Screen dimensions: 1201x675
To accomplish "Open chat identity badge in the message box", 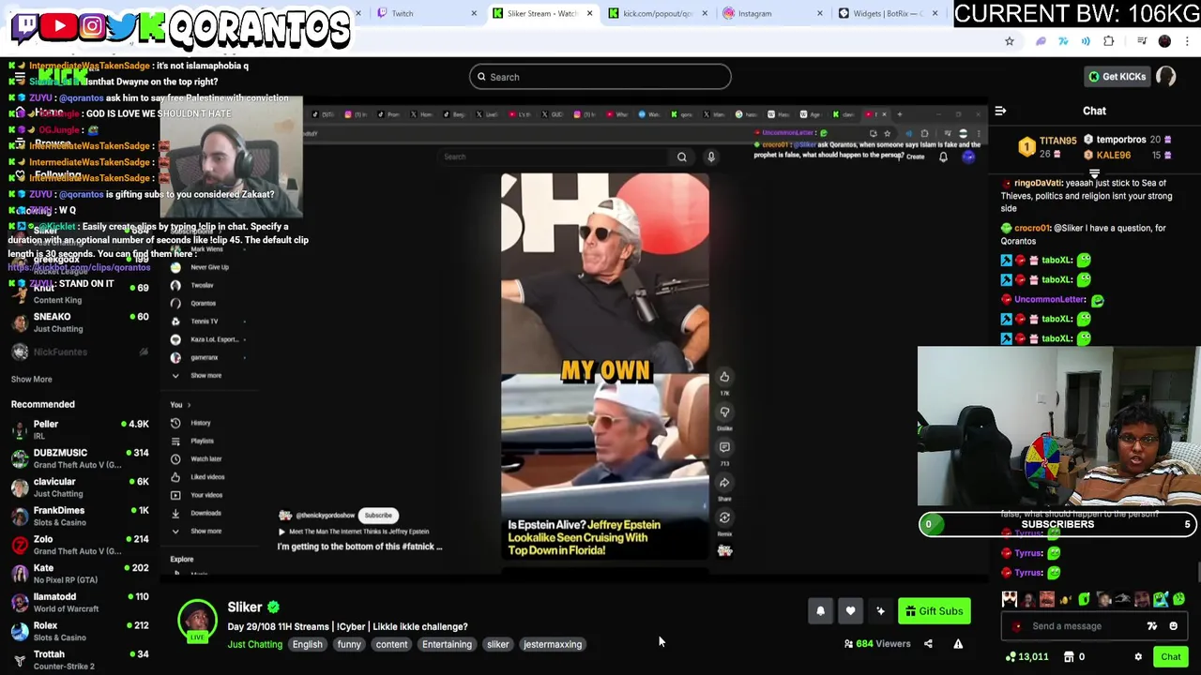I will pyautogui.click(x=1016, y=626).
